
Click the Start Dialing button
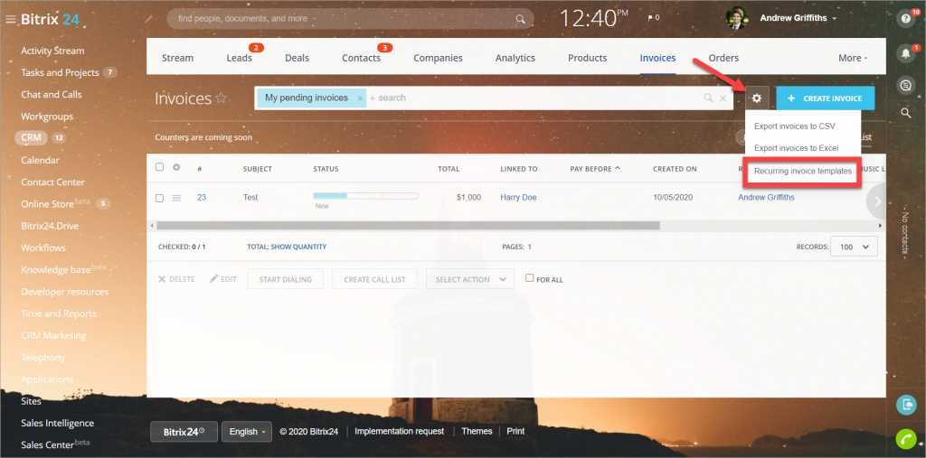285,279
